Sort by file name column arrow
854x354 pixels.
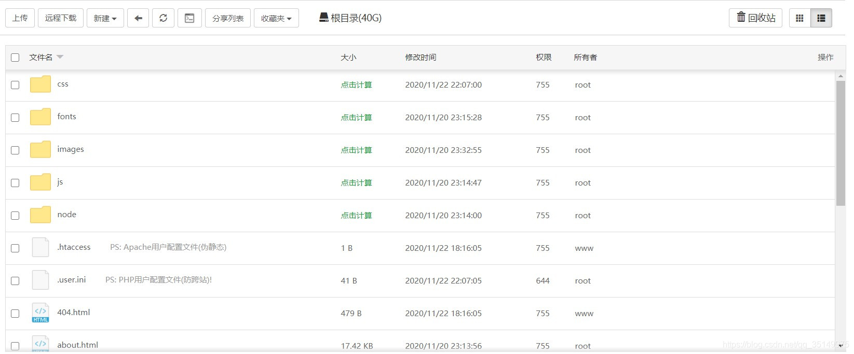coord(60,57)
